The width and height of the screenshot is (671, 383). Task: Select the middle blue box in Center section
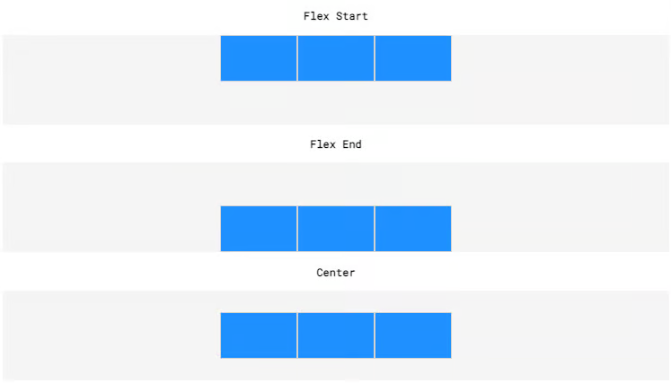336,335
